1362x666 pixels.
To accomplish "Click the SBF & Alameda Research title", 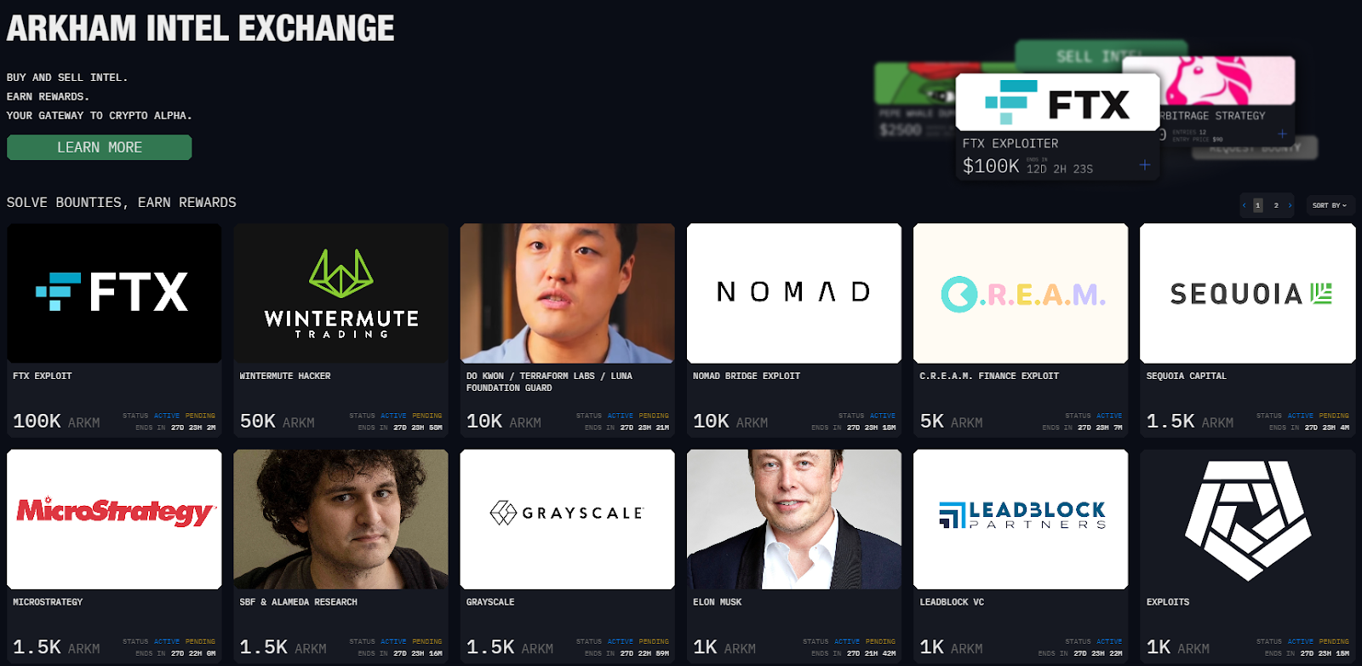I will pyautogui.click(x=298, y=602).
